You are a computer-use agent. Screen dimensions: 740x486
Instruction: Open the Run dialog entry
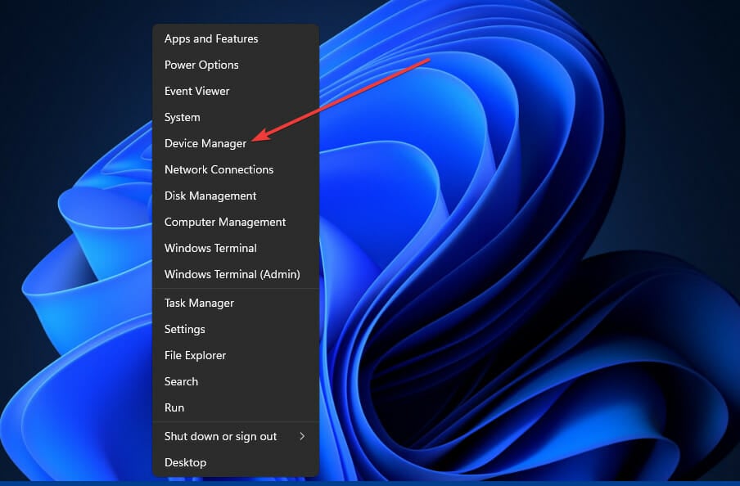[x=236, y=407]
